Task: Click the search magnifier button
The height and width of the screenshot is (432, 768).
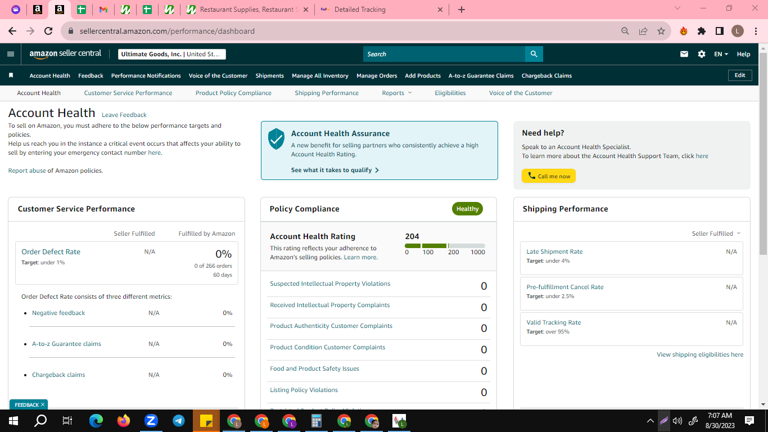Action: click(x=534, y=54)
